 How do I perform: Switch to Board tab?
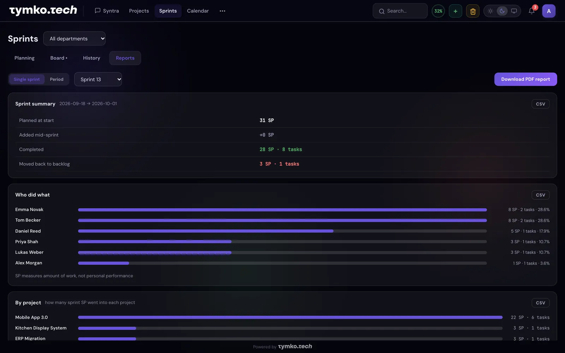(x=59, y=58)
